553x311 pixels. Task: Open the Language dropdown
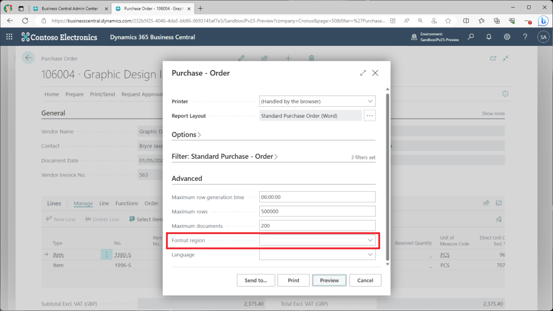tap(317, 254)
